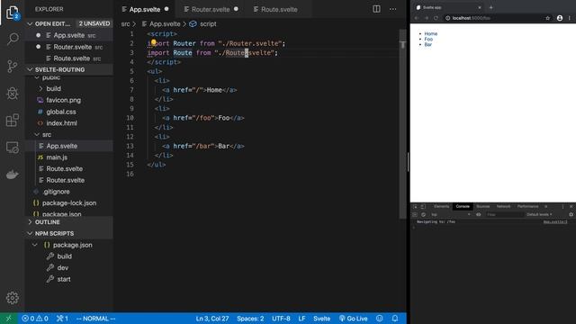Show errors and warnings count in status bar
Image resolution: width=576 pixels, height=324 pixels.
[x=35, y=319]
